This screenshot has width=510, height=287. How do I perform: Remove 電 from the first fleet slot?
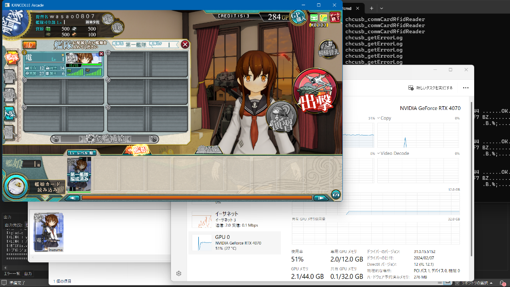(x=101, y=54)
